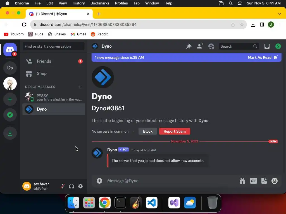This screenshot has height=214, width=286.
Task: Open Pinned Messages pin icon
Action: click(x=189, y=46)
